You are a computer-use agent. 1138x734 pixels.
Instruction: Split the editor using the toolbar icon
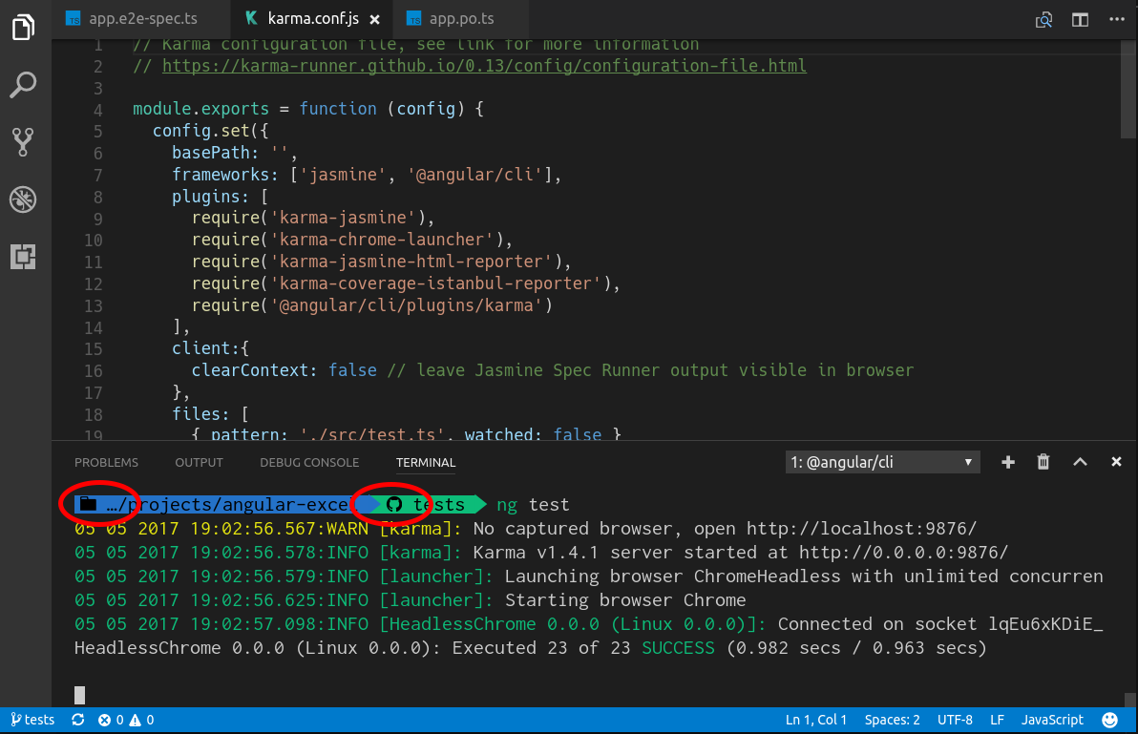1080,18
